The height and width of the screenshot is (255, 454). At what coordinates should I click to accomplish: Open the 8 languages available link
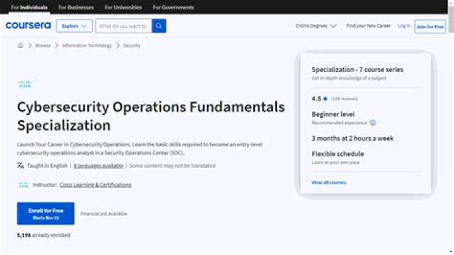click(98, 166)
